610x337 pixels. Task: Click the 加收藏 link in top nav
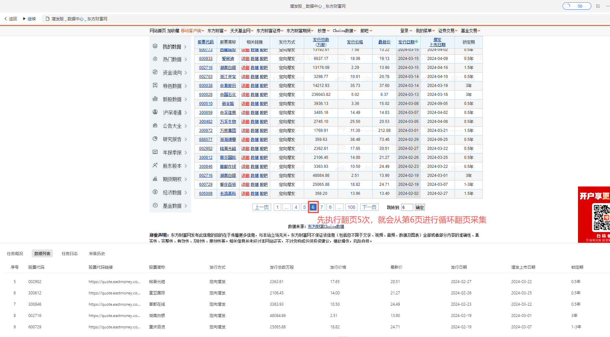173,31
